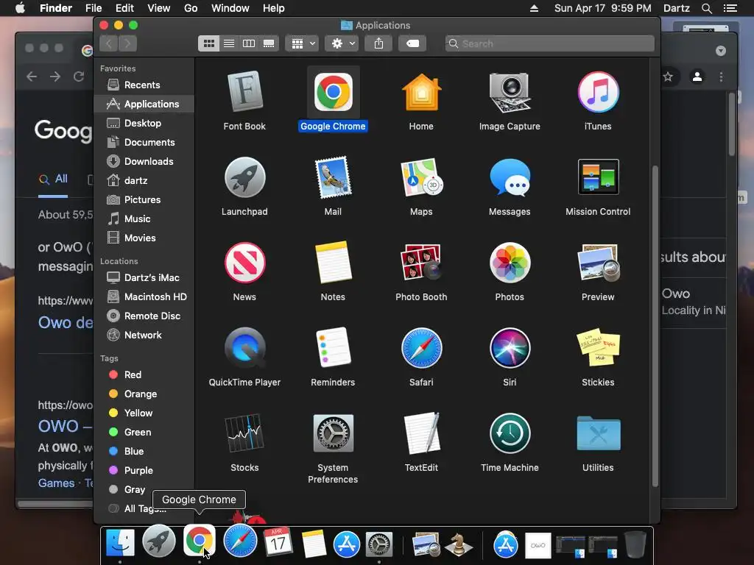Screen dimensions: 754x565
Task: Switch Finder to column view
Action: [x=249, y=43]
